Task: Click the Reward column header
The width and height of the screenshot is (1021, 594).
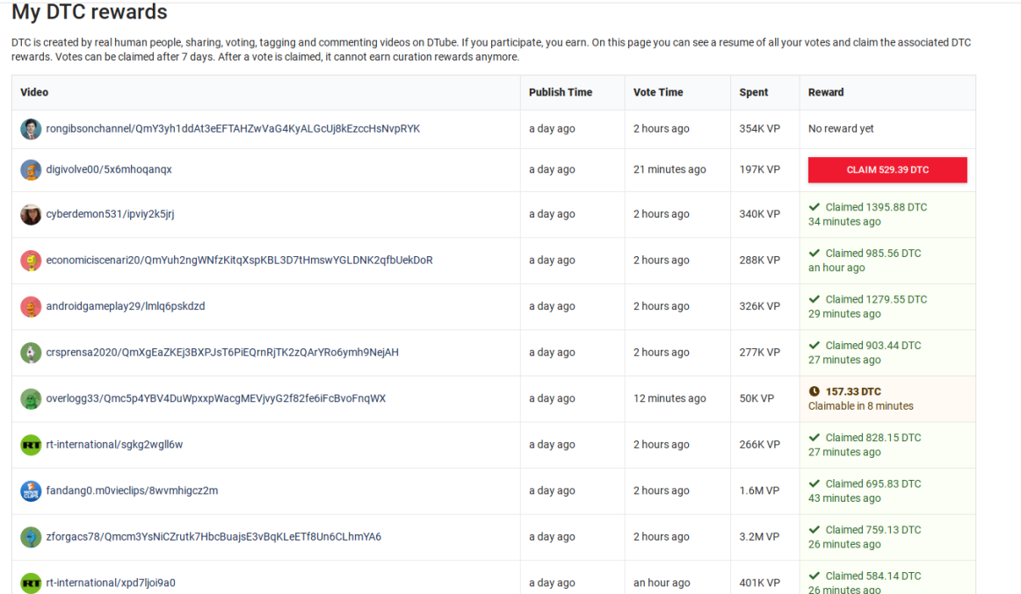Action: coord(826,92)
